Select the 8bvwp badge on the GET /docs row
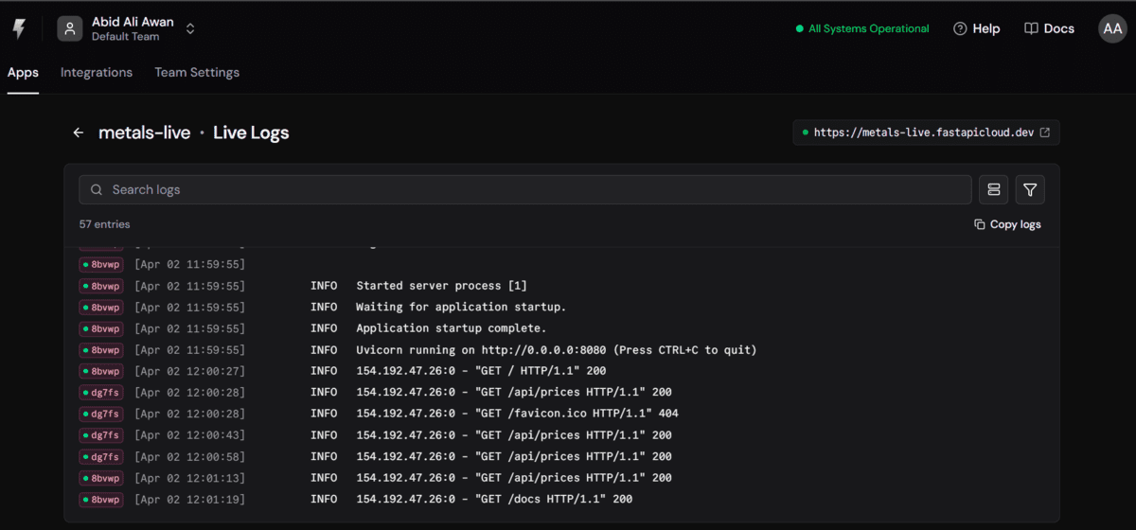Screen dimensions: 1136x530 coord(101,499)
